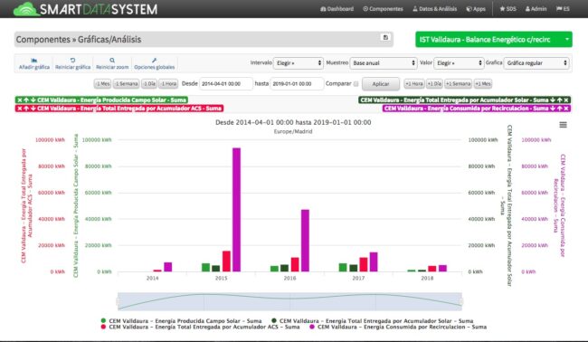The width and height of the screenshot is (588, 342).
Task: Move Energía Producida Campo Solar series down
Action: coord(33,100)
